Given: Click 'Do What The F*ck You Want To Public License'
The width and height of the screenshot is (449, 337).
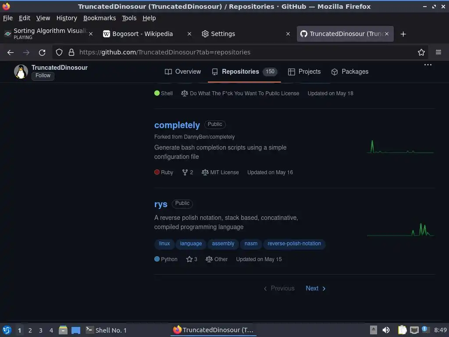Looking at the screenshot, I should (245, 93).
